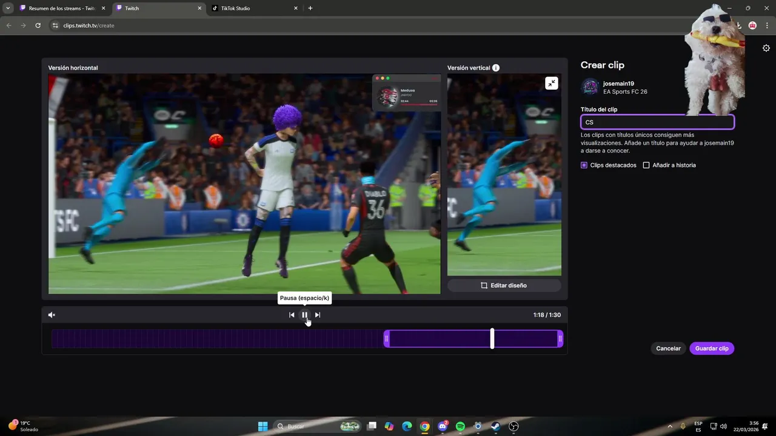The image size is (776, 436).
Task: Click the right trim handle of clip selection
Action: coord(560,339)
